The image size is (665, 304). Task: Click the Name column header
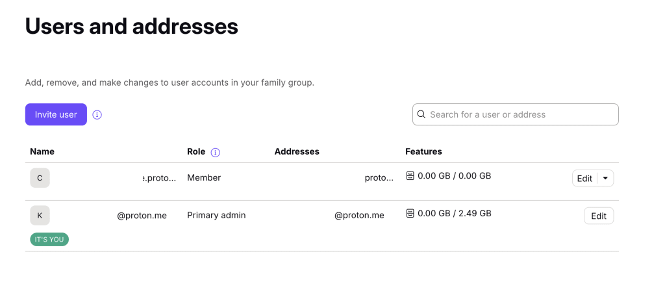point(42,151)
